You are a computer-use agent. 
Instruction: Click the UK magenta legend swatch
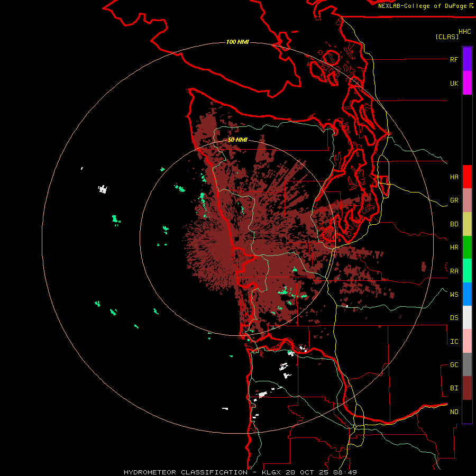coord(467,83)
